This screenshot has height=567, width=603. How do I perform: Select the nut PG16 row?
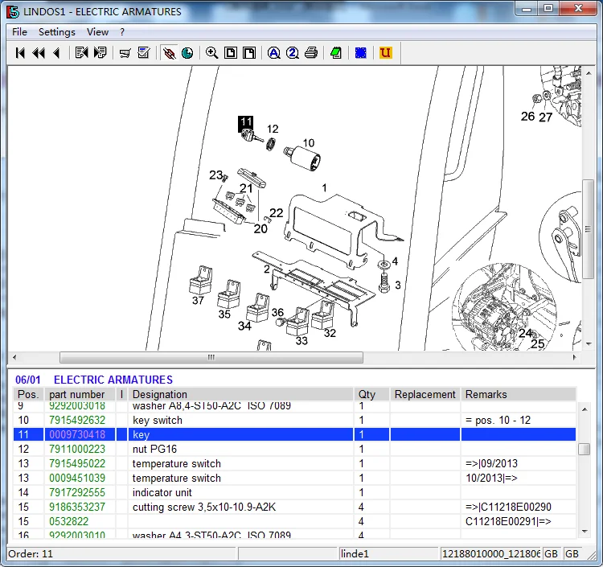(294, 449)
